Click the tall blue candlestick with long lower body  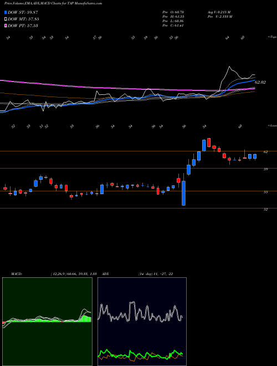tap(184, 193)
